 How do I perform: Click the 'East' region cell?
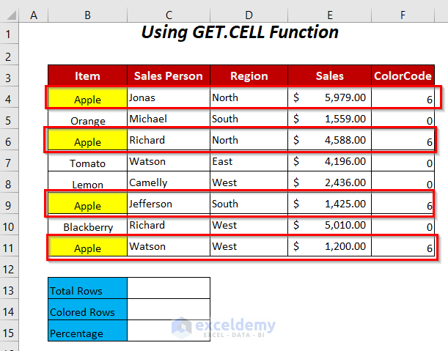coord(249,161)
